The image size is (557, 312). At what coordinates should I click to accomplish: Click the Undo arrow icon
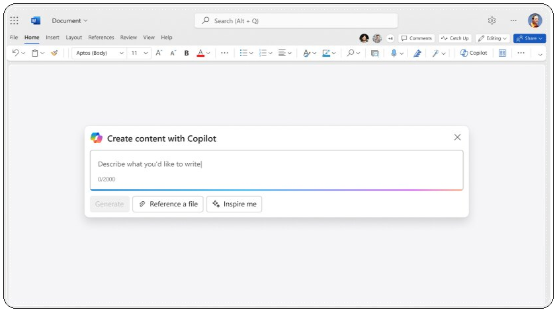[15, 53]
